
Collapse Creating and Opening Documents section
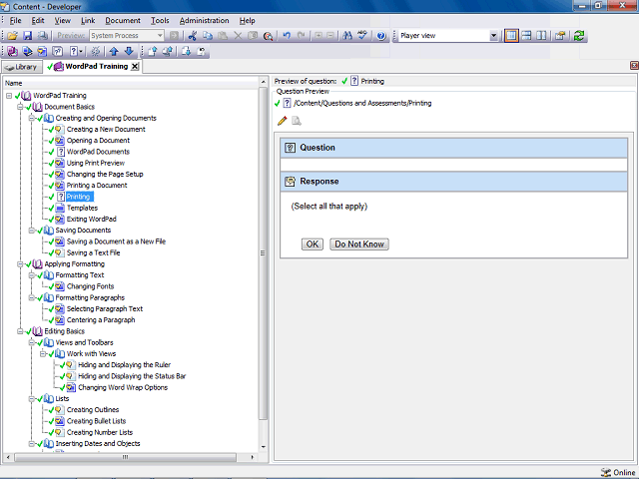[31, 118]
